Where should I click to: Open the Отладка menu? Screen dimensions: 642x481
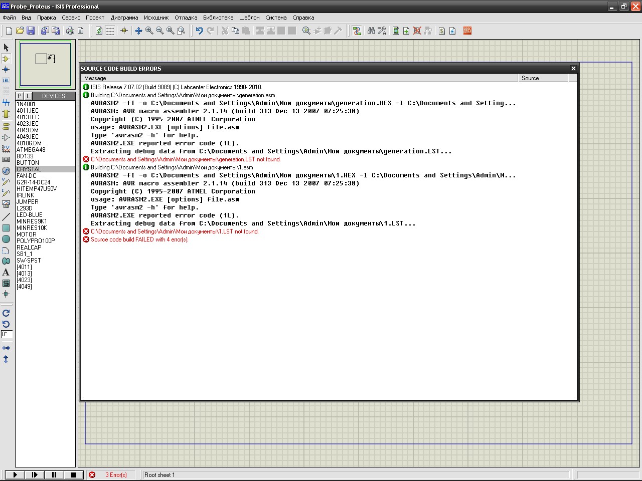(x=186, y=18)
